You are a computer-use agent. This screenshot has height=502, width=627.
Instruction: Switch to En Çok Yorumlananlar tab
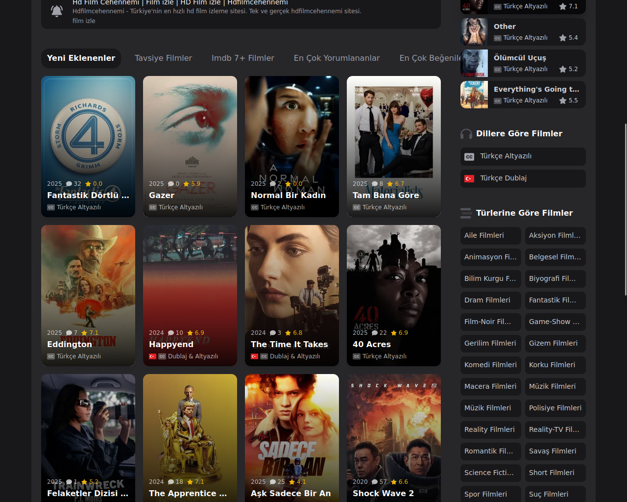click(337, 58)
